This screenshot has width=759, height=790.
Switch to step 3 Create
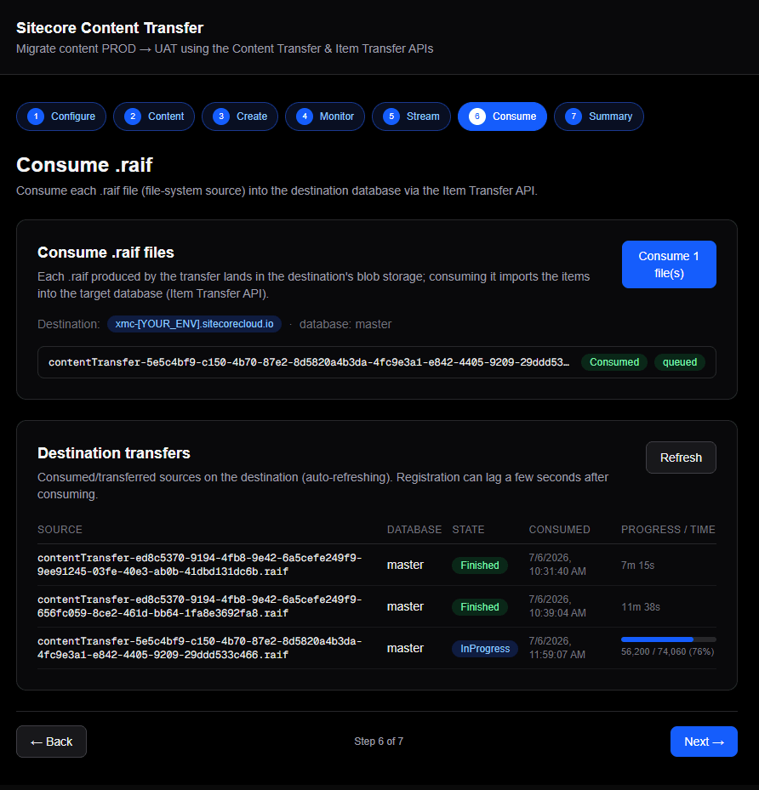[240, 117]
